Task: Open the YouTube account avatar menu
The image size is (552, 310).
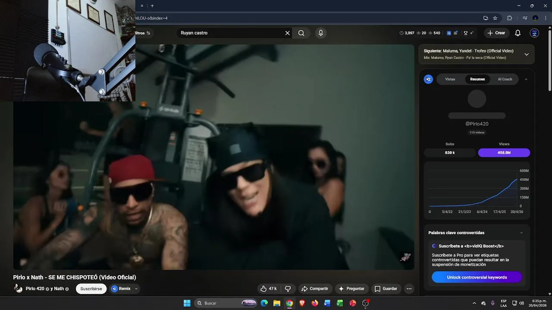Action: pos(534,33)
